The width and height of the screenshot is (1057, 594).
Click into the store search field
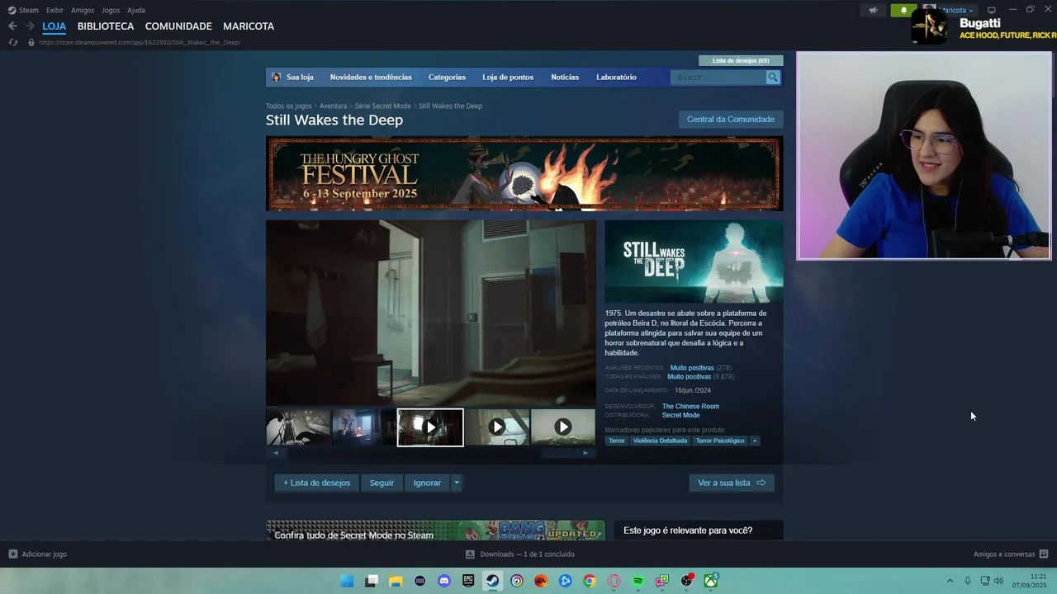point(719,77)
